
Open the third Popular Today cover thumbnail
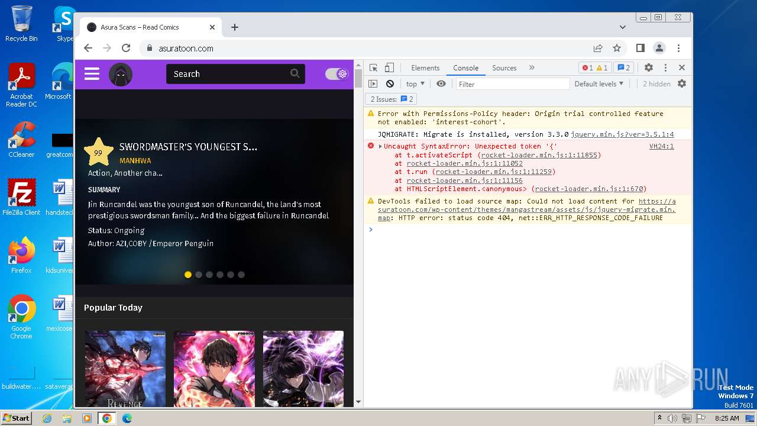pyautogui.click(x=303, y=369)
